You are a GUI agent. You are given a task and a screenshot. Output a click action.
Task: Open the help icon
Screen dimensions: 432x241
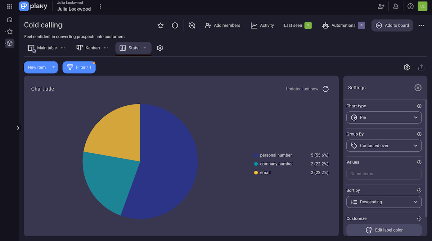point(410,6)
